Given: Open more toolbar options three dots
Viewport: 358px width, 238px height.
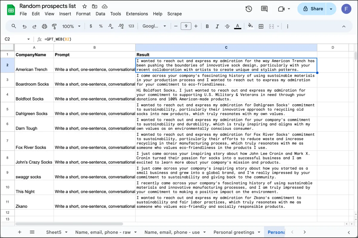Looking at the screenshot, I should click(x=288, y=26).
